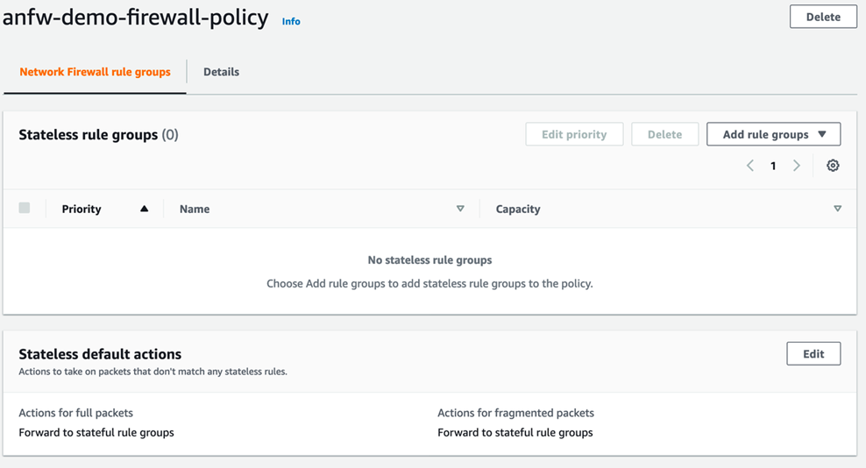The image size is (866, 468).
Task: Click the Info link beside policy name
Action: (291, 21)
